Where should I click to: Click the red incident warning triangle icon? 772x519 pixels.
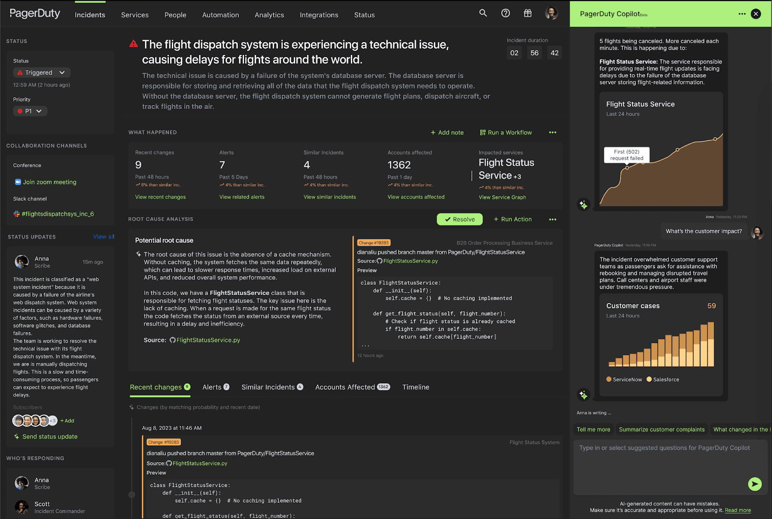pos(134,44)
